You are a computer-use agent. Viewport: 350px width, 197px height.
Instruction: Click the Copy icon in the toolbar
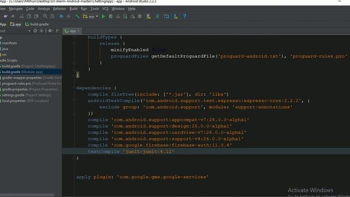(x=29, y=16)
